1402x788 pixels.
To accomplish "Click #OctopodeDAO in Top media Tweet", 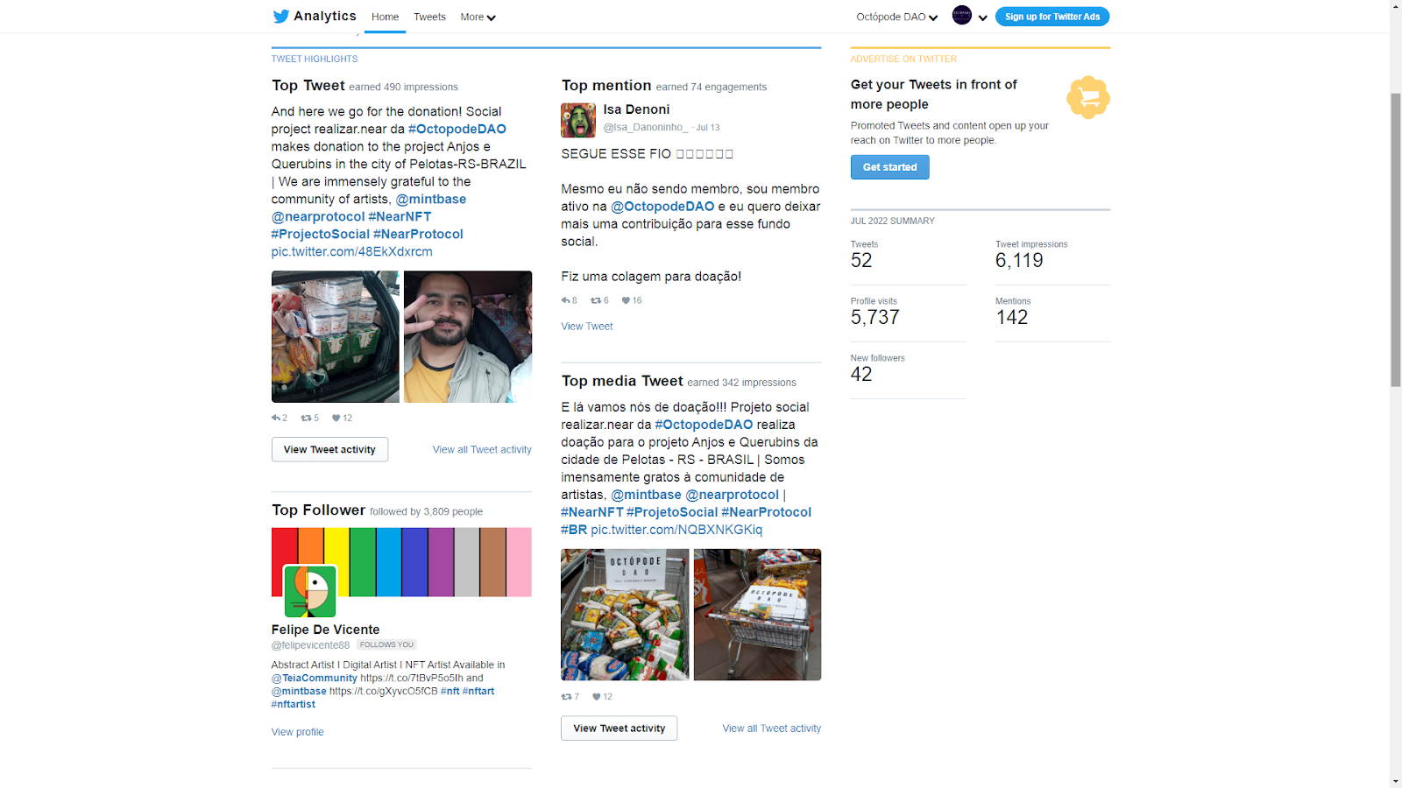I will 704,425.
